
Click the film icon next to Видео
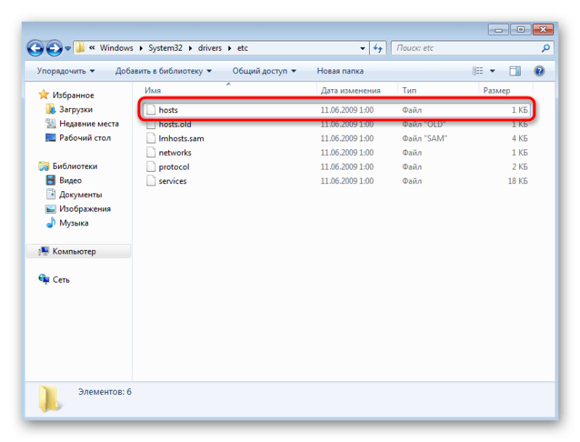[x=50, y=180]
